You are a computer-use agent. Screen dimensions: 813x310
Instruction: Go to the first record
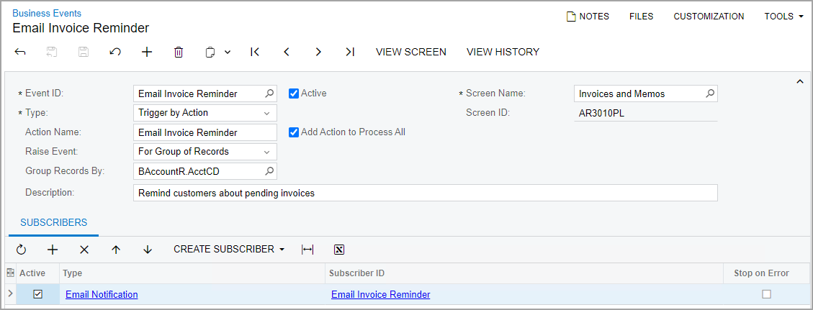255,52
